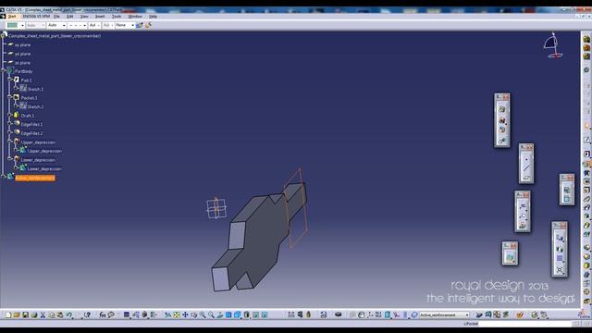The height and width of the screenshot is (333, 592).
Task: Click the Open file folder icon
Action: coord(17,314)
